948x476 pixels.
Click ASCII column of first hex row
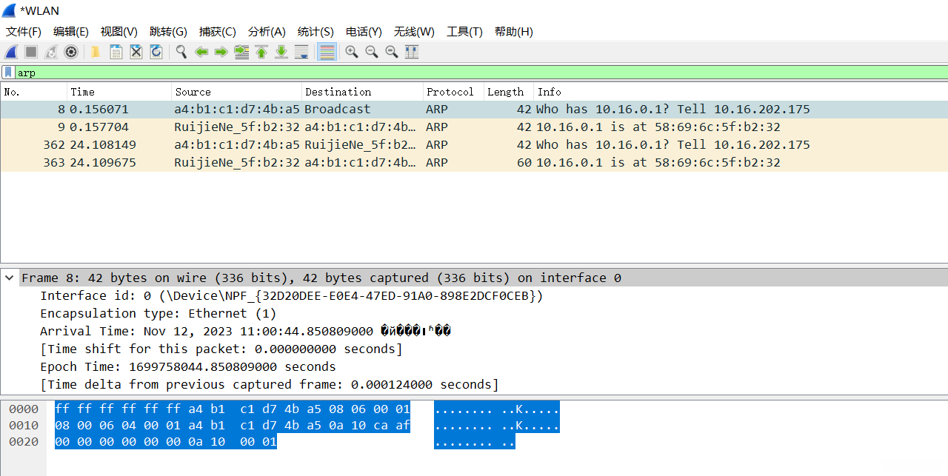coord(497,409)
